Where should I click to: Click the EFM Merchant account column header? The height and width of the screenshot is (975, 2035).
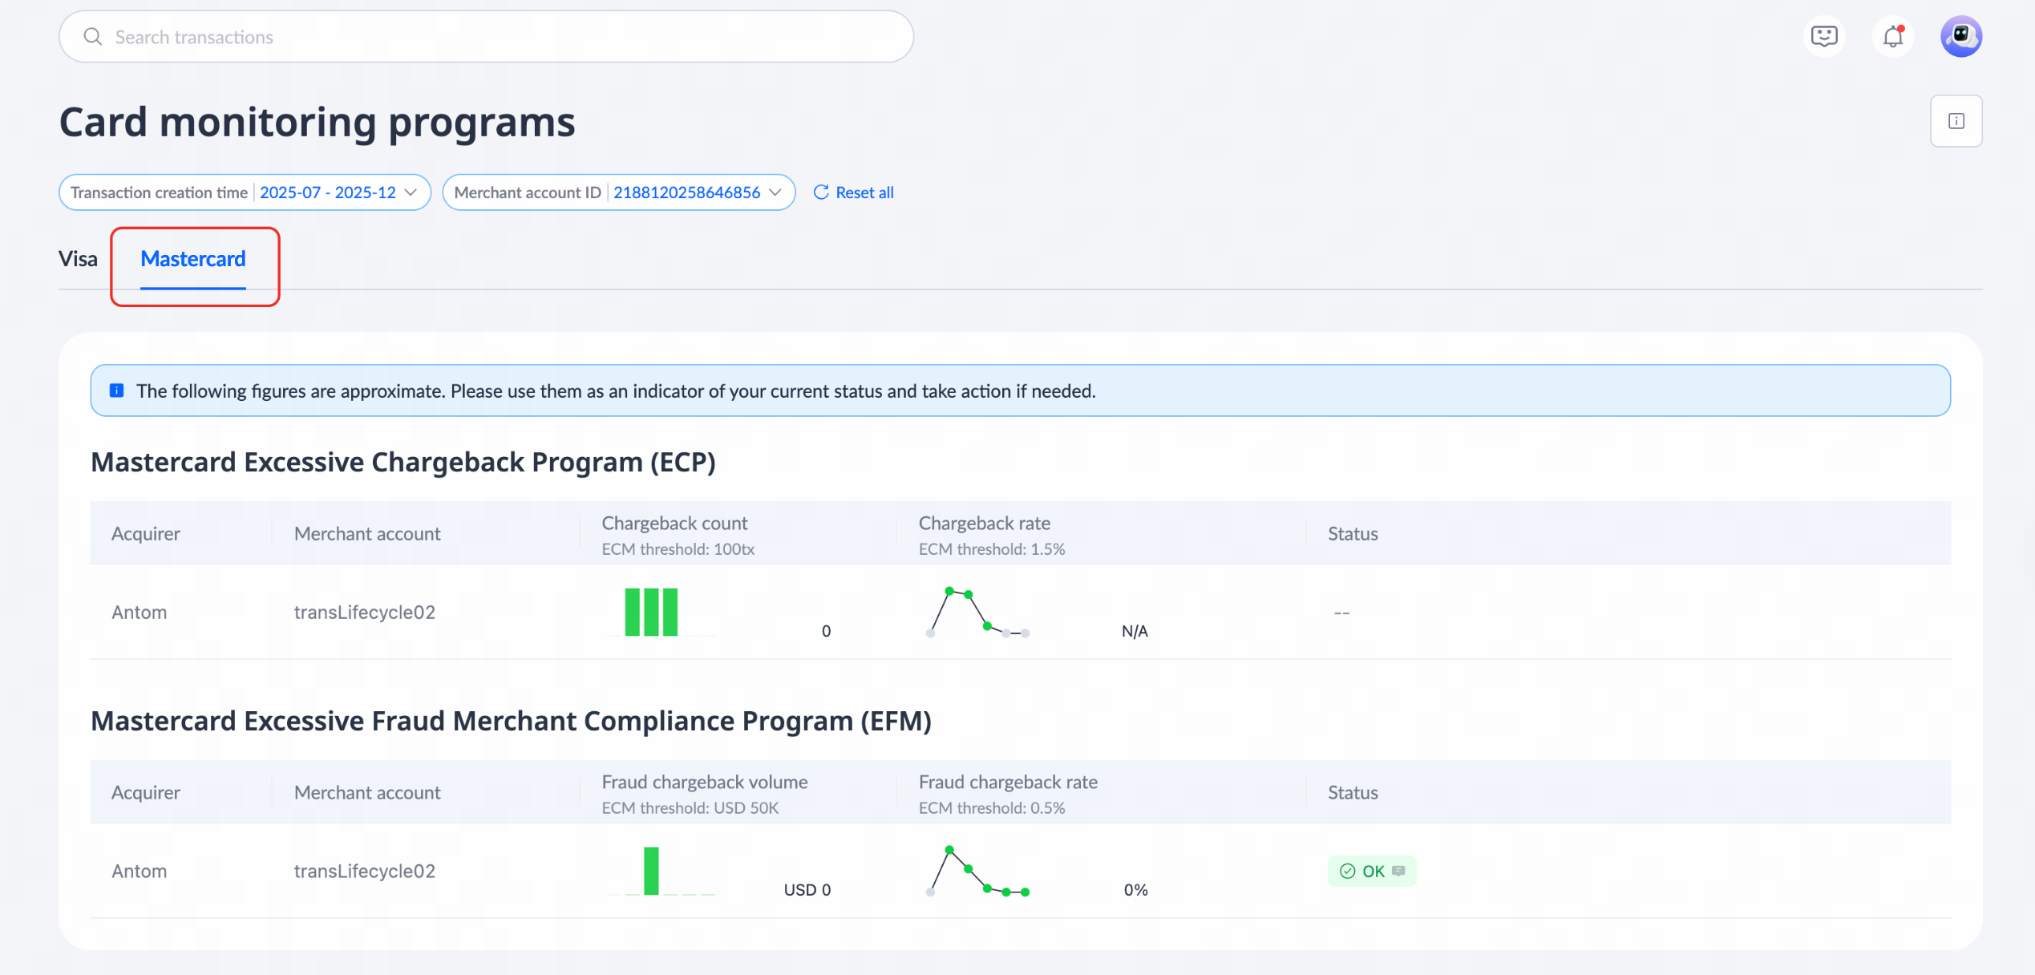point(367,792)
